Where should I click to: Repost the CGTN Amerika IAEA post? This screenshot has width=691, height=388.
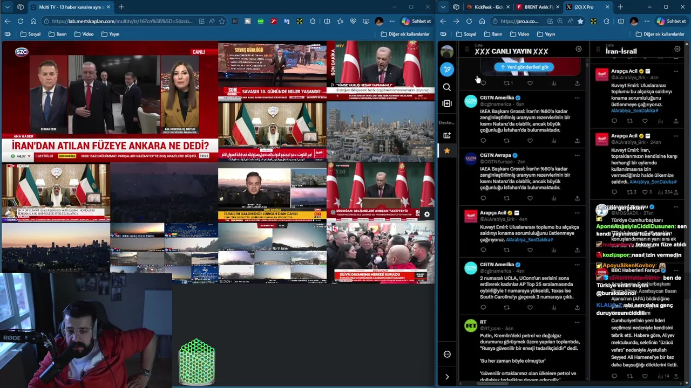(506, 141)
